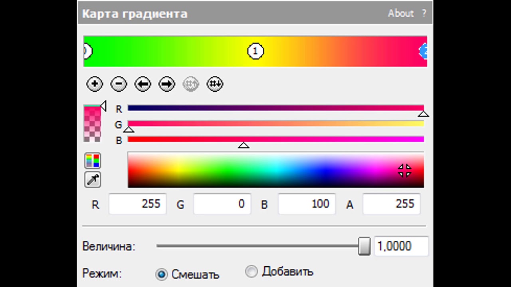Click the rightmost distribute stops icon
The height and width of the screenshot is (287, 511).
tap(215, 84)
